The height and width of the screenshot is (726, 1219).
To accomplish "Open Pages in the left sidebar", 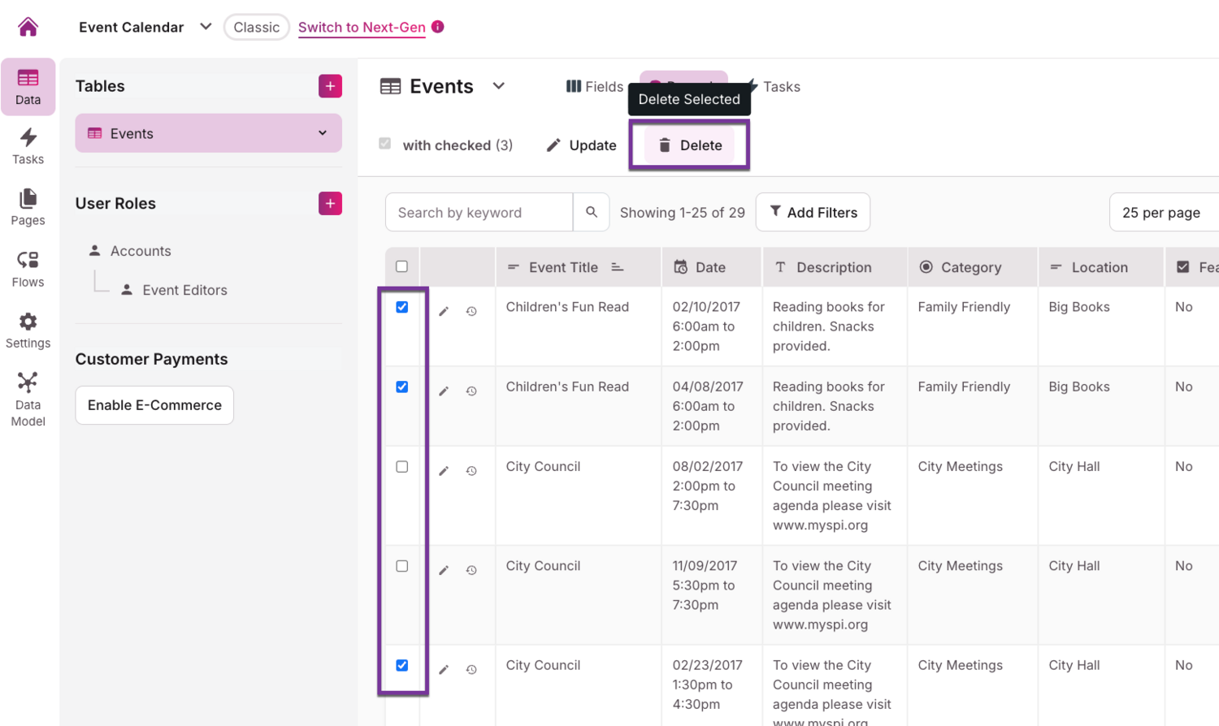I will 28,207.
